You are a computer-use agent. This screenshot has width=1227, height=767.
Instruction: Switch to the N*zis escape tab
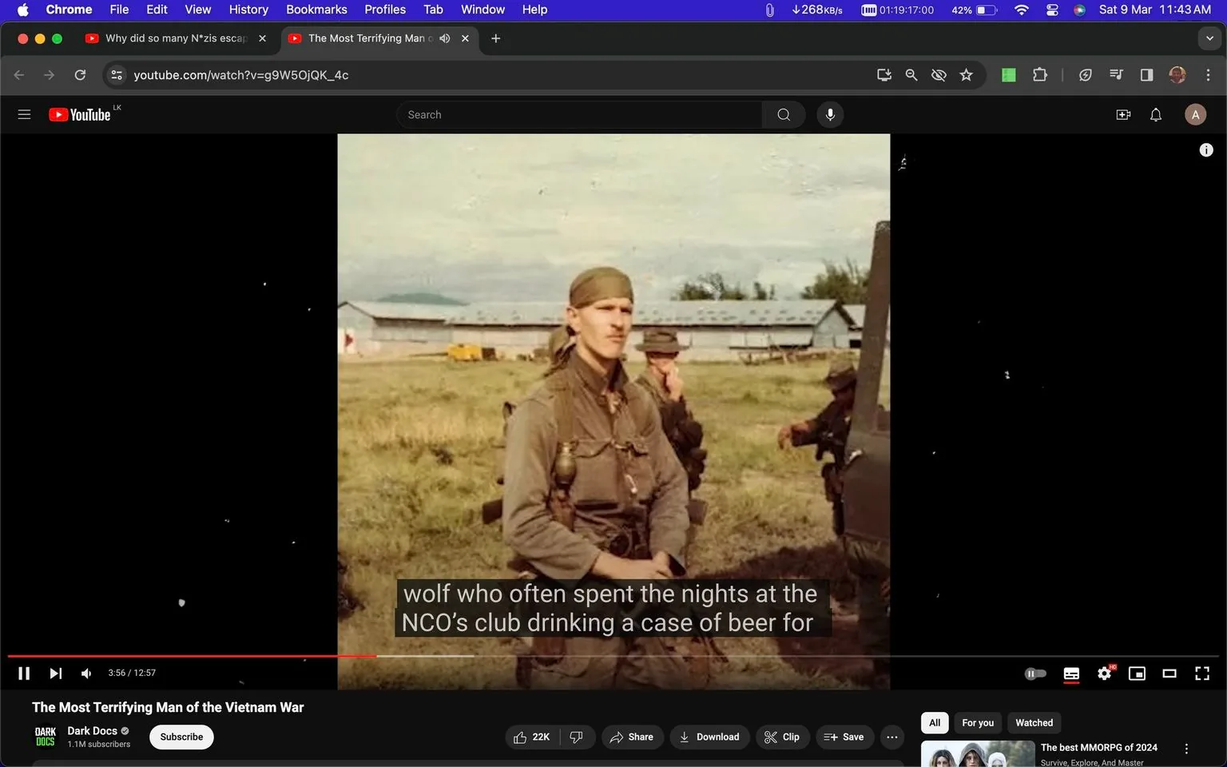[x=172, y=38]
